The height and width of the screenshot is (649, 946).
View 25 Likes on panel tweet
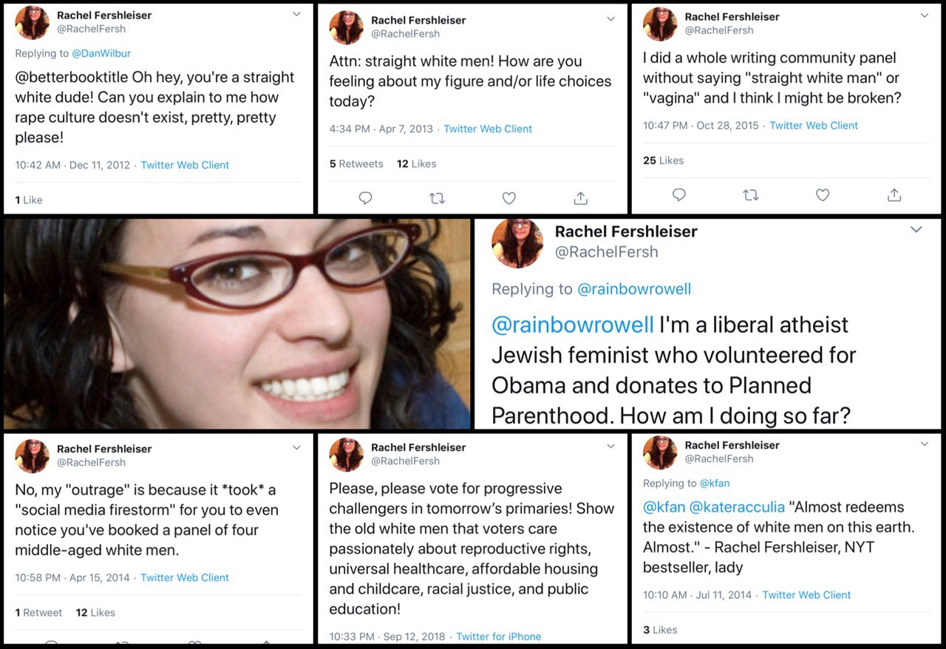[x=663, y=160]
